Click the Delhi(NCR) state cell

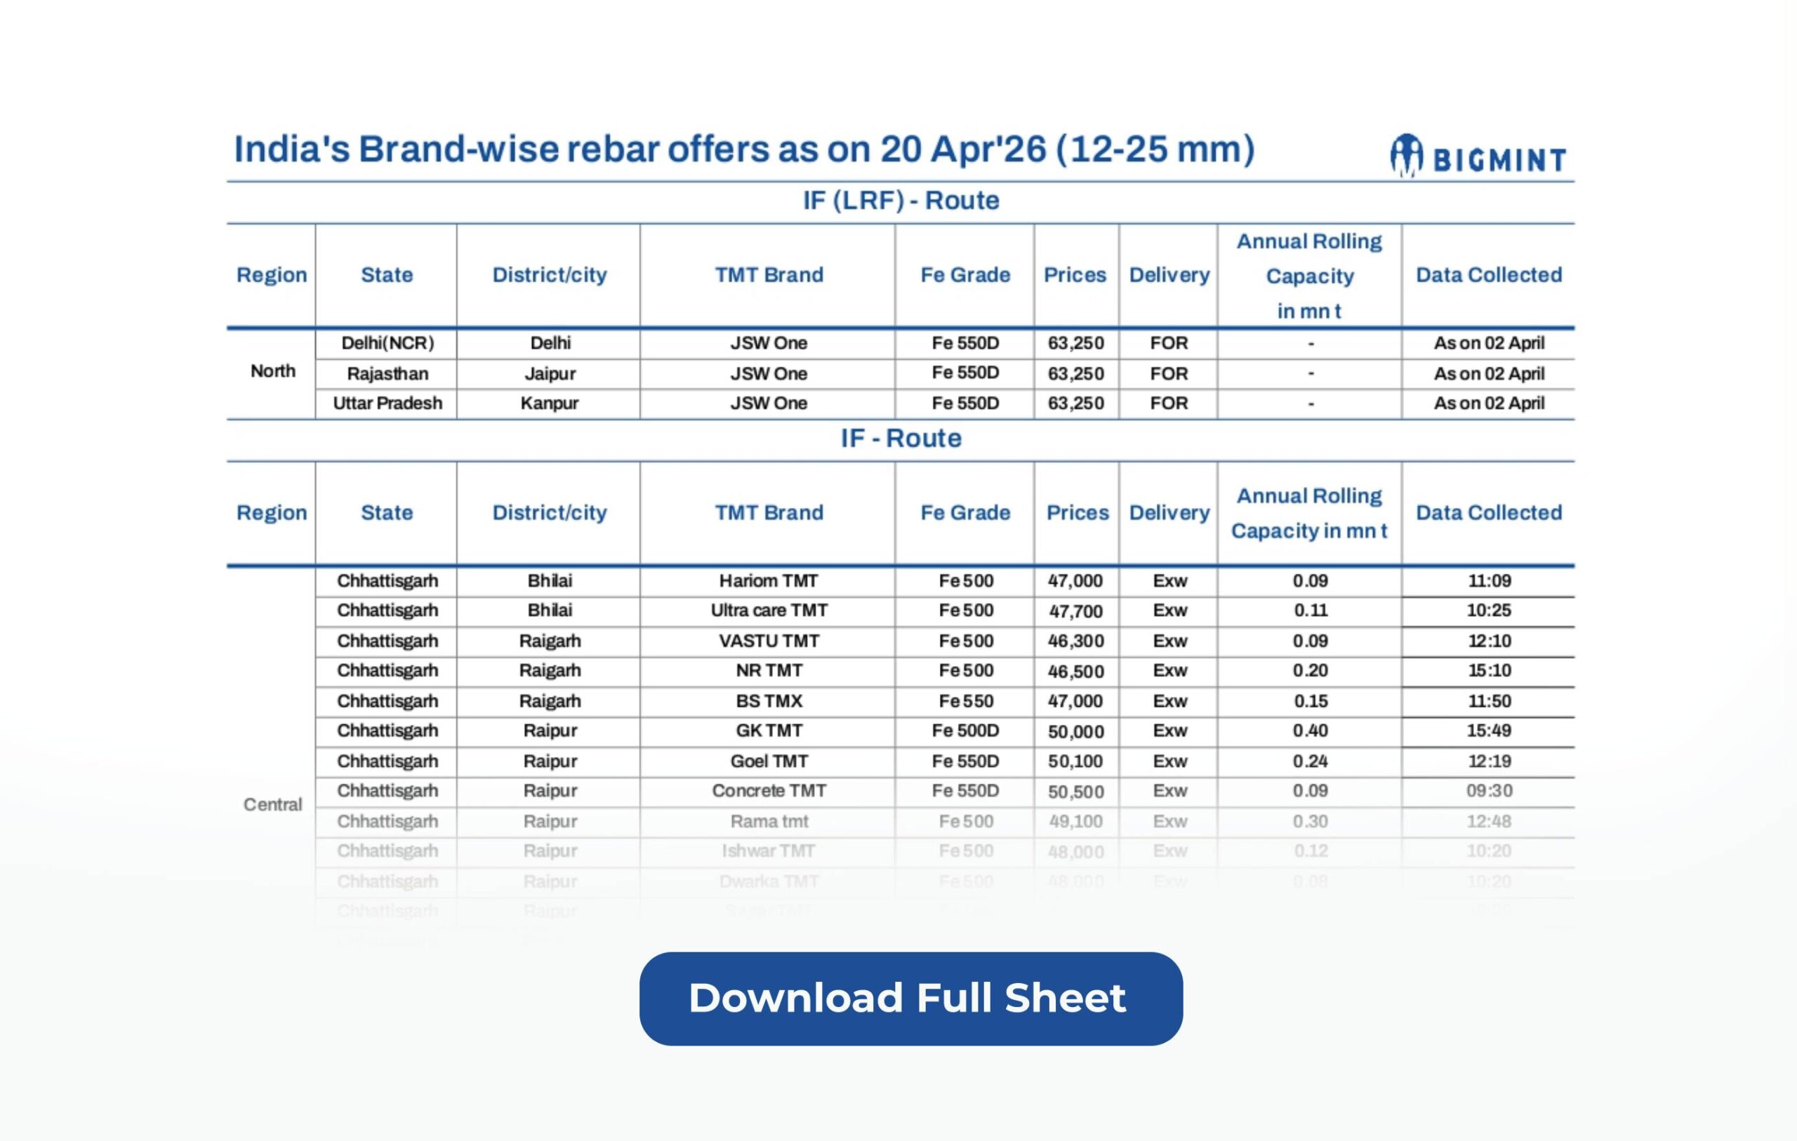387,343
